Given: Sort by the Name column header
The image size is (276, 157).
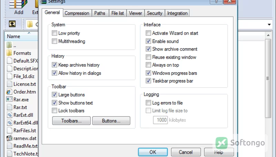Looking at the screenshot, I should click(x=21, y=36).
